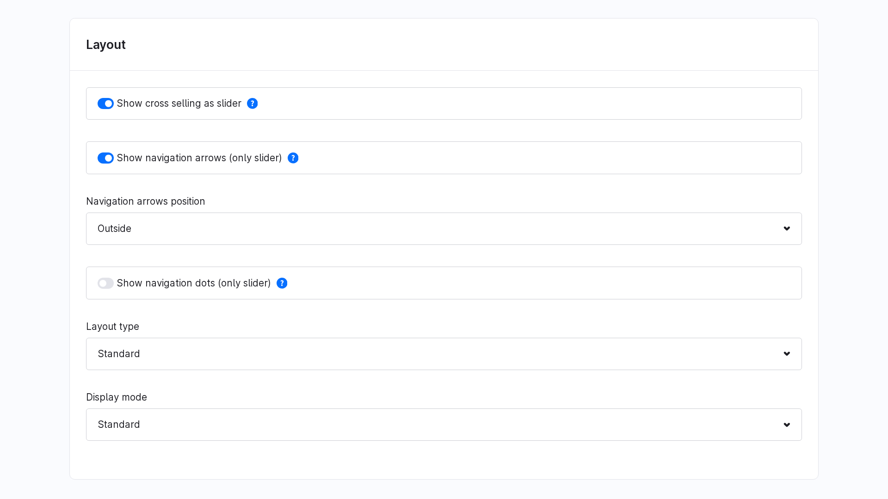Enable Show navigation dots toggle
This screenshot has width=888, height=499.
[x=105, y=283]
